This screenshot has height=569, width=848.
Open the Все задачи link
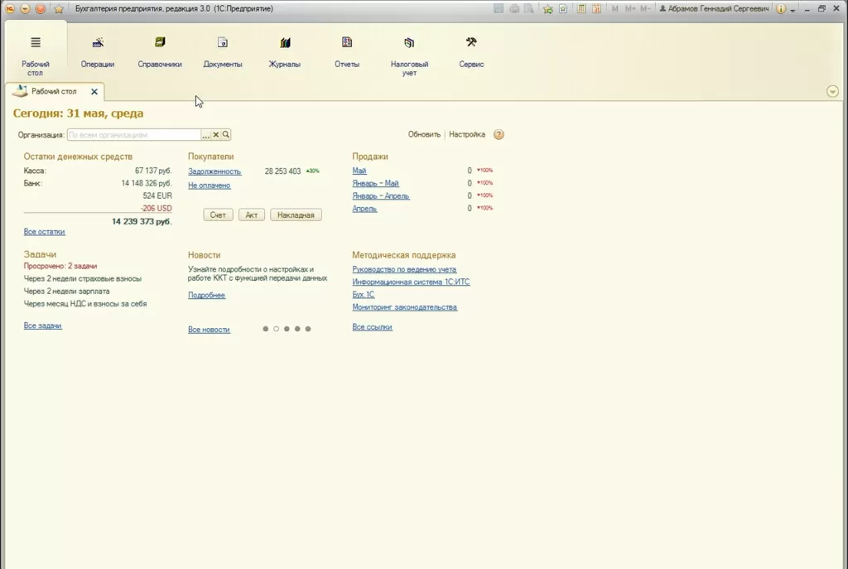pyautogui.click(x=43, y=325)
